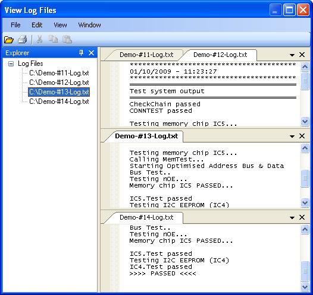313x295 pixels.
Task: Open the File menu
Action: click(x=15, y=25)
